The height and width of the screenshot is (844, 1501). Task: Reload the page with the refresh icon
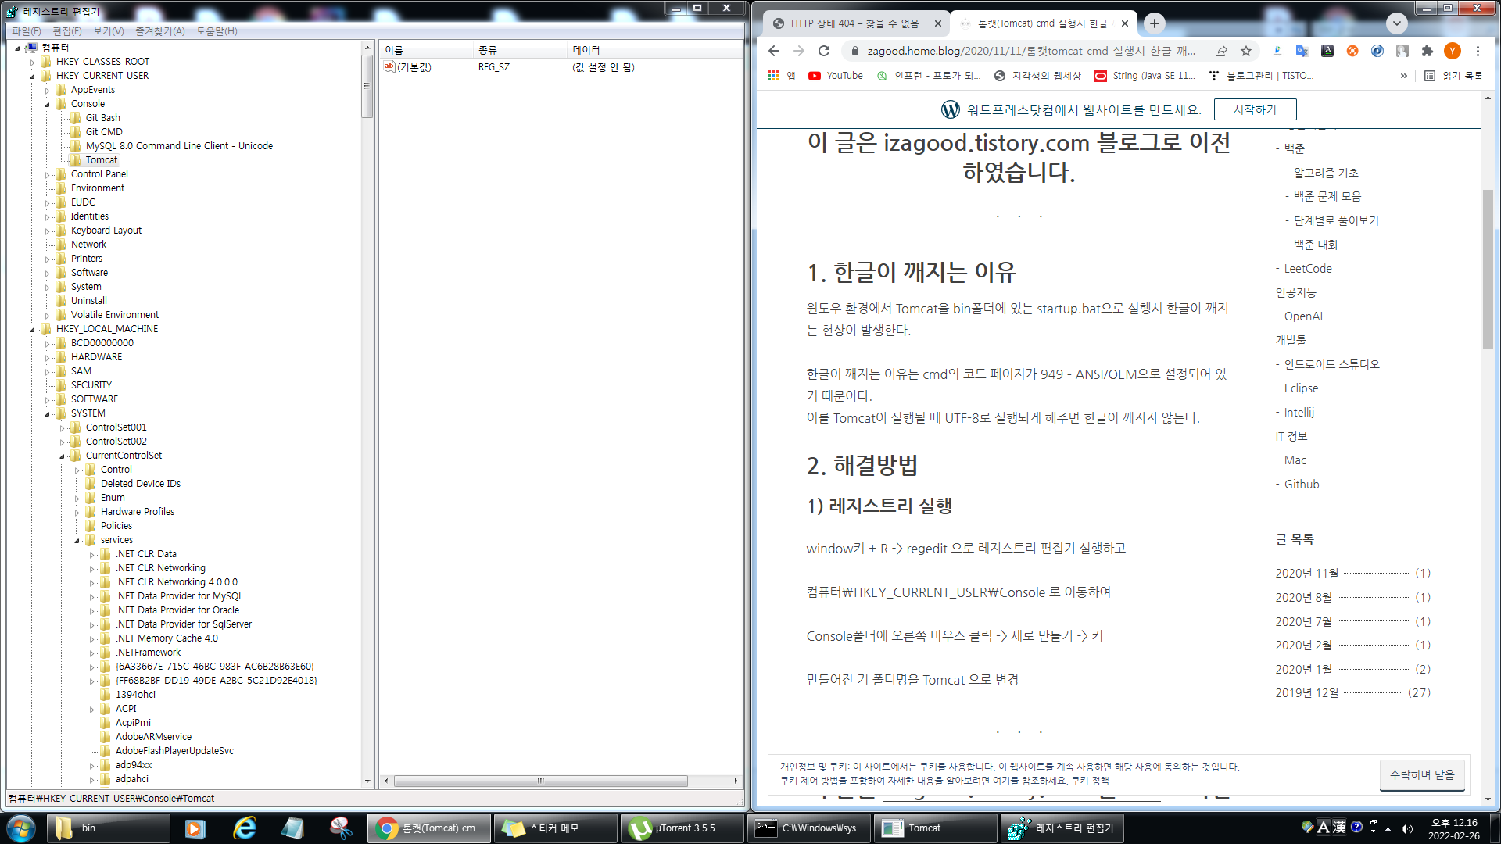(x=824, y=51)
